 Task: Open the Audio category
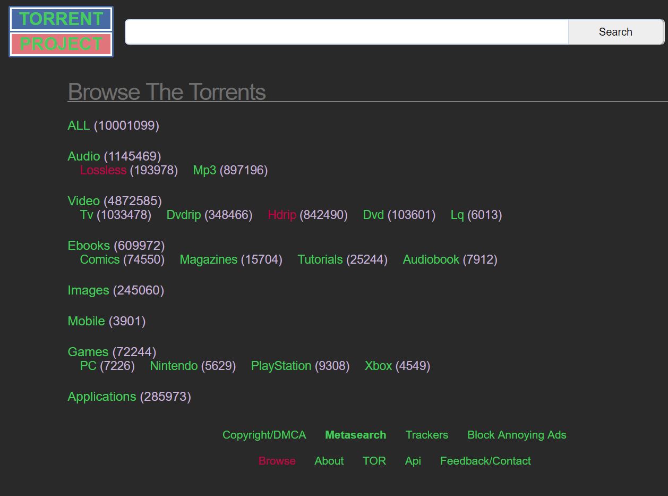83,156
